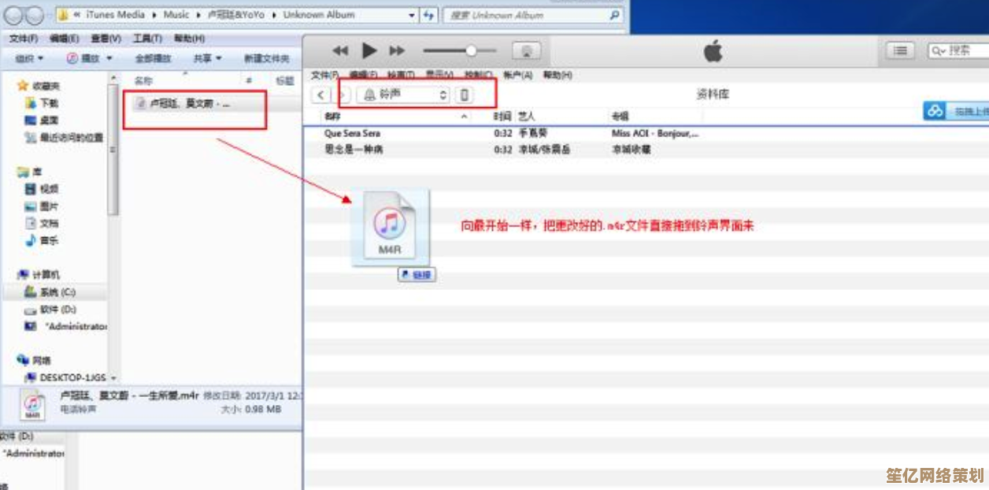
Task: Click the iPhone device icon in iTunes
Action: [465, 95]
